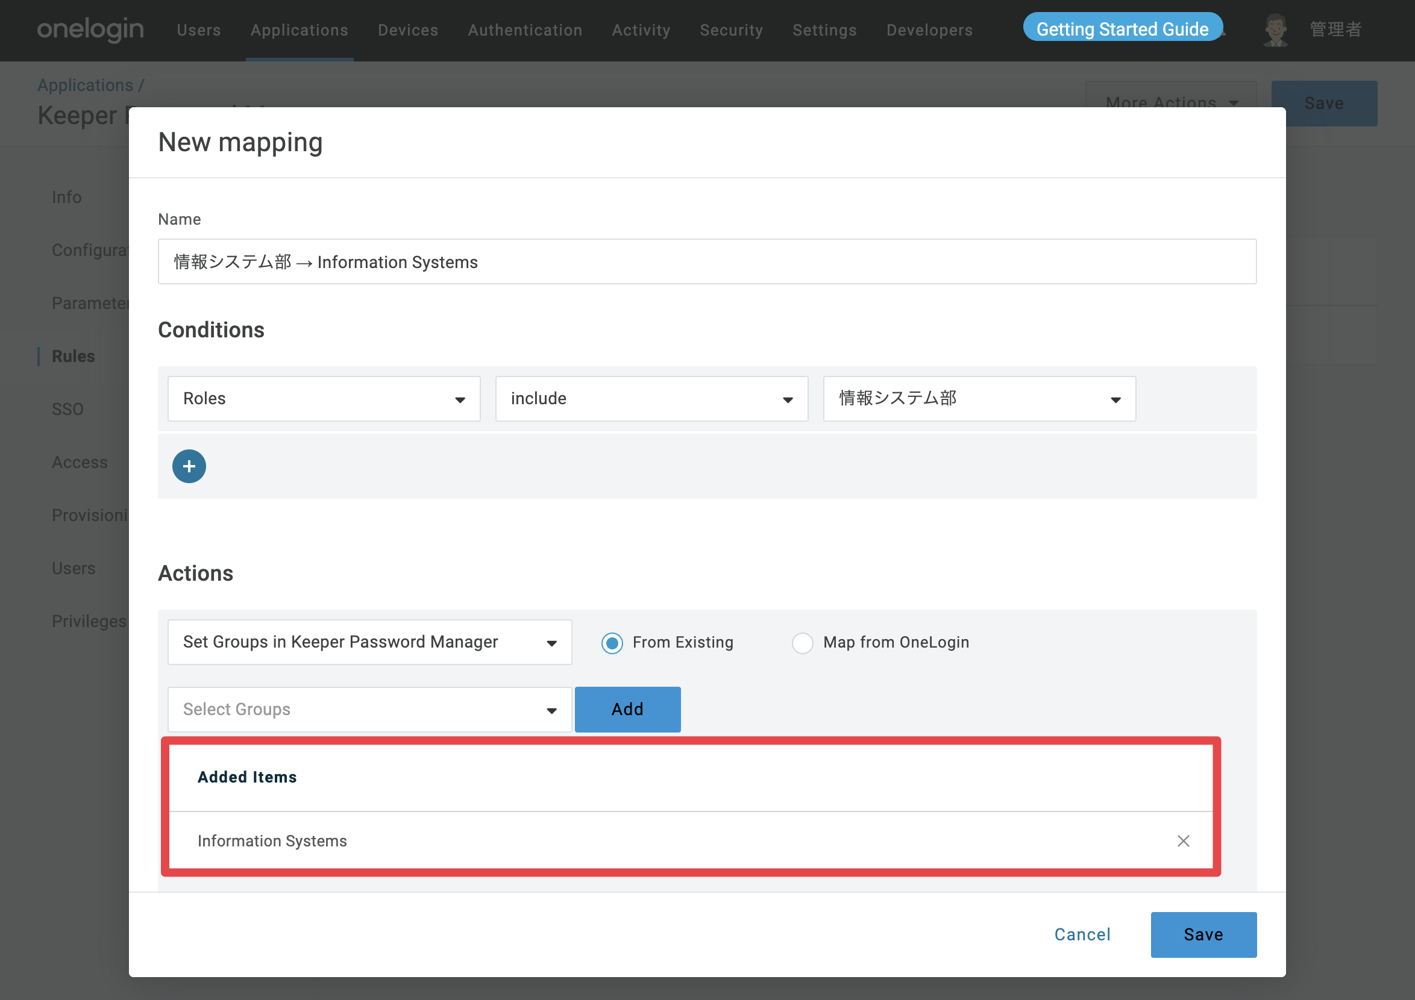Click the mapping Name input field

coord(708,262)
